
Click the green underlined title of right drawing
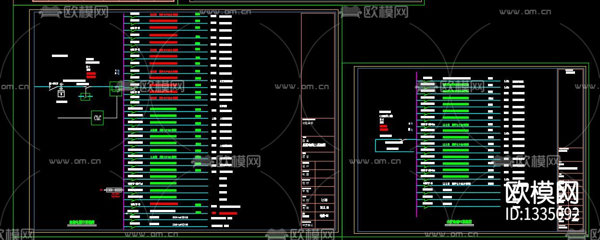[x=459, y=222]
